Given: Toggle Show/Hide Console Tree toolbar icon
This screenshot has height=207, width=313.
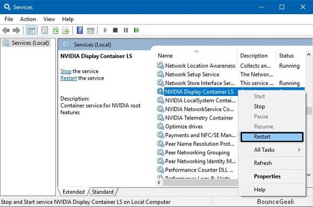Looking at the screenshot, I should pyautogui.click(x=31, y=30).
